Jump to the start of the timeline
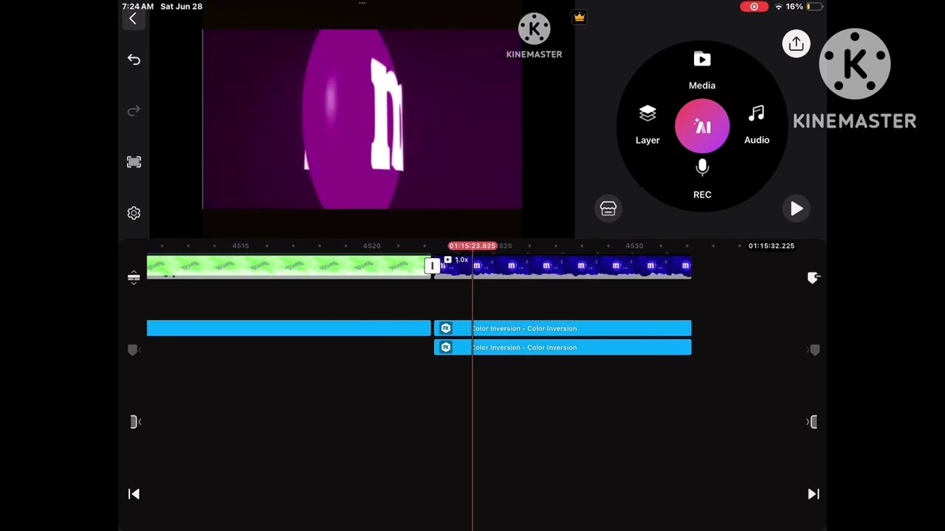 coord(134,494)
